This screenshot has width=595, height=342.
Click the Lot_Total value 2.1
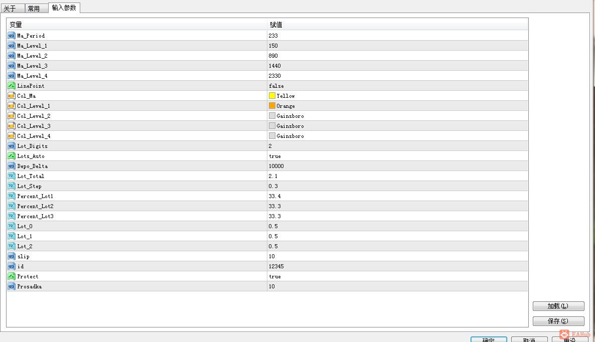(273, 176)
